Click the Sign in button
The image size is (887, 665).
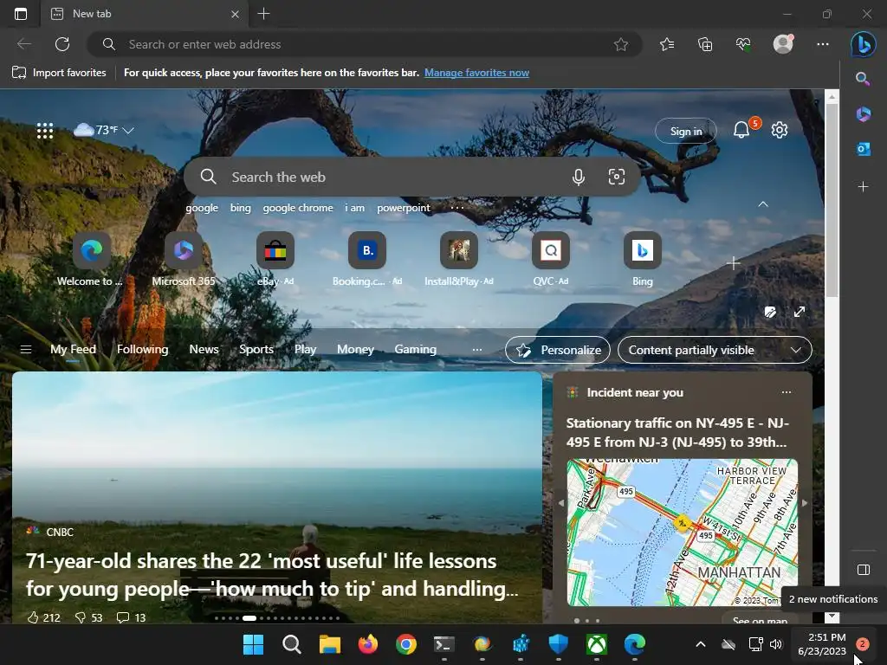click(x=686, y=132)
